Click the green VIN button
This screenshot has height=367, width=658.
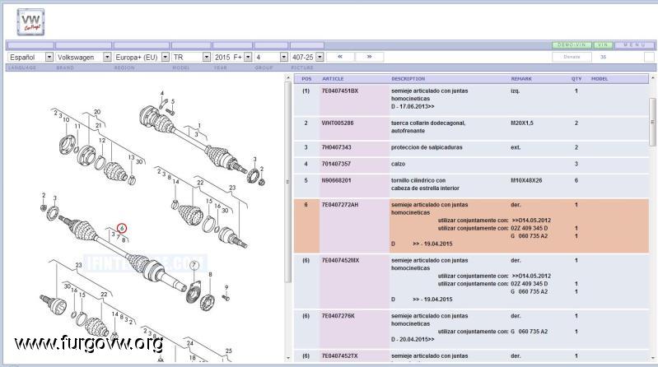603,45
